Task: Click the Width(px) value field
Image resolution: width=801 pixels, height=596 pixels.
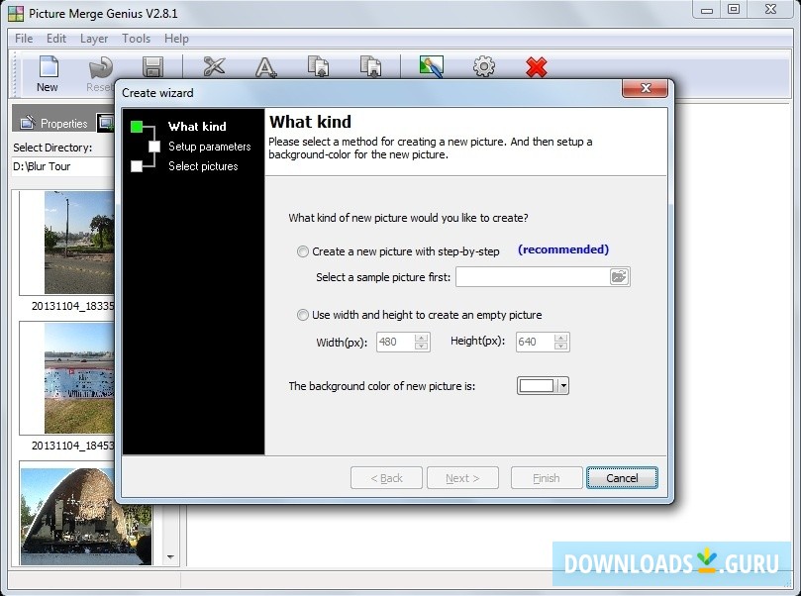Action: (395, 342)
